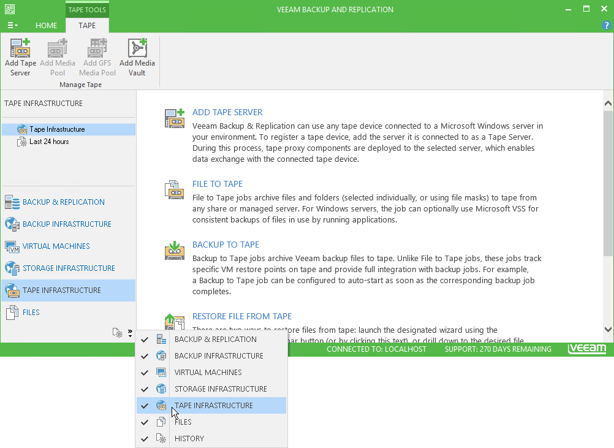Screen dimensions: 614x448
Task: Click the double-chevron view options expander
Action: pyautogui.click(x=130, y=333)
